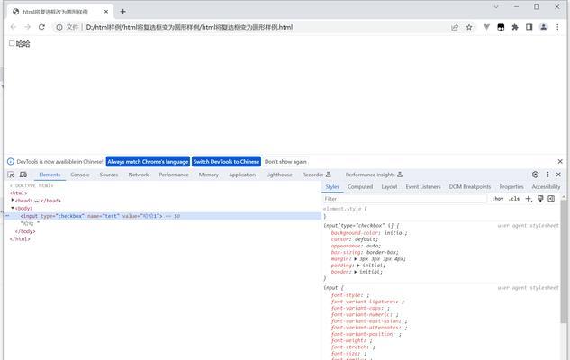The width and height of the screenshot is (570, 360).
Task: Switch to the Computed sub-tab
Action: [360, 186]
